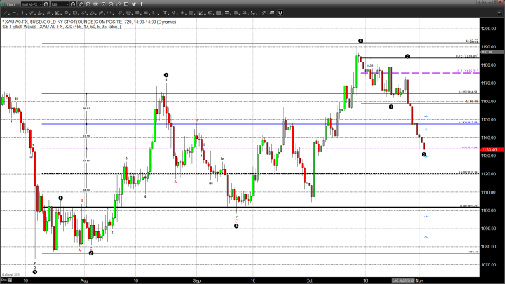Toggle the U magnet snap icon
Screen dimensions: 505x284
click(x=279, y=12)
